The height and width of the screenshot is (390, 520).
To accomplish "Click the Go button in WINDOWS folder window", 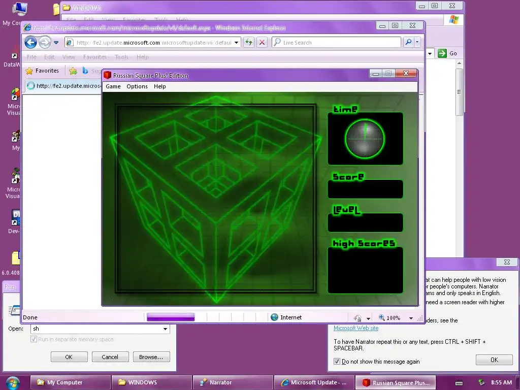I will (x=447, y=53).
